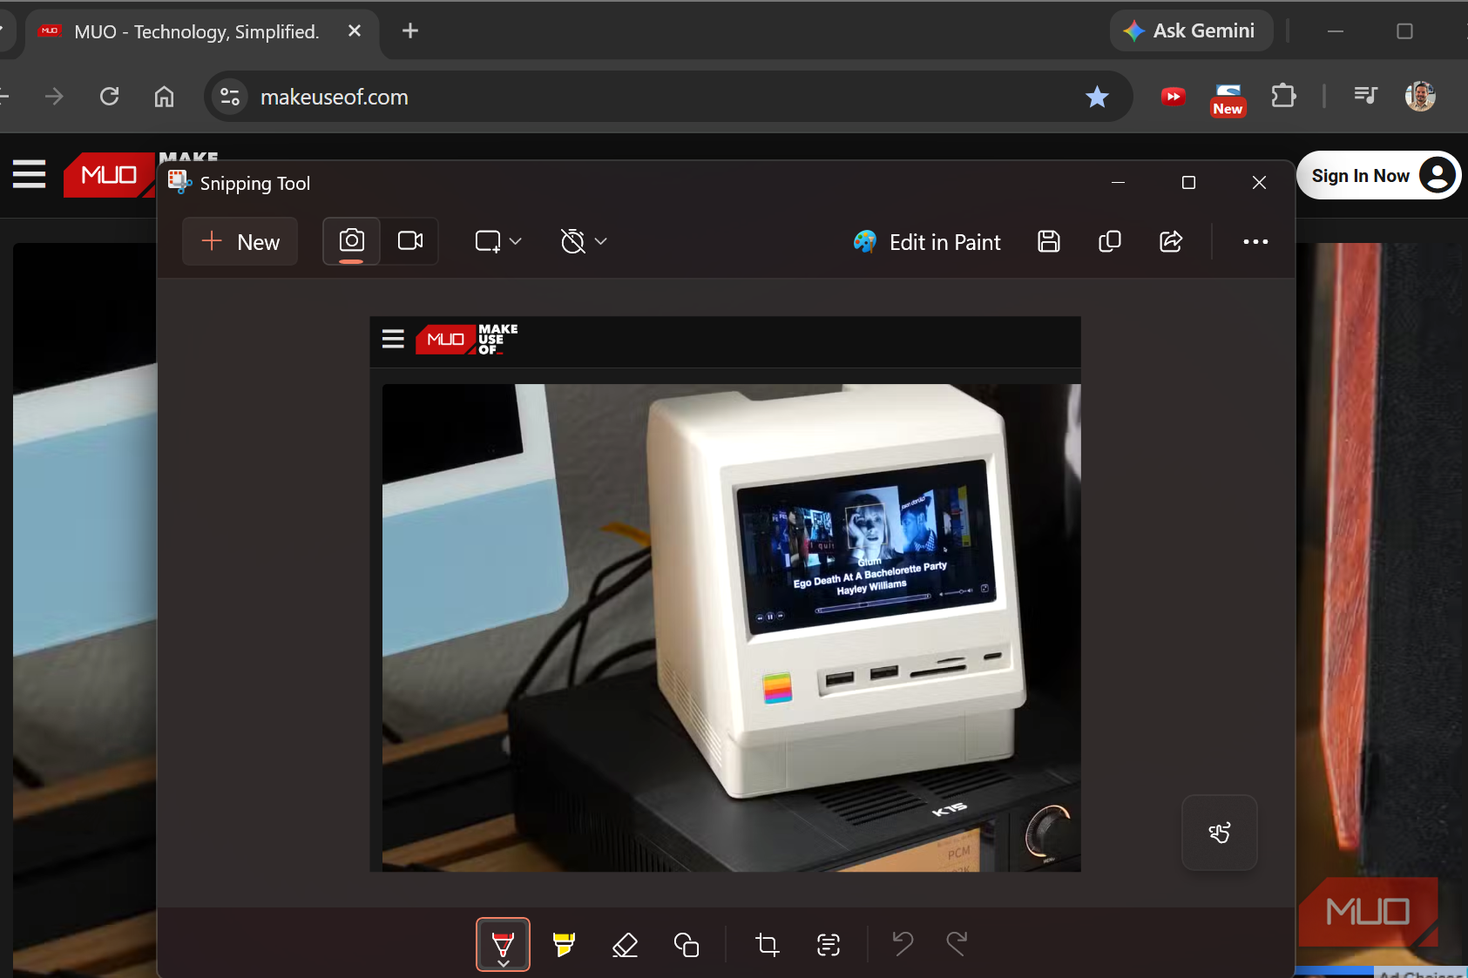Open the Chrome profile avatar

1420,96
